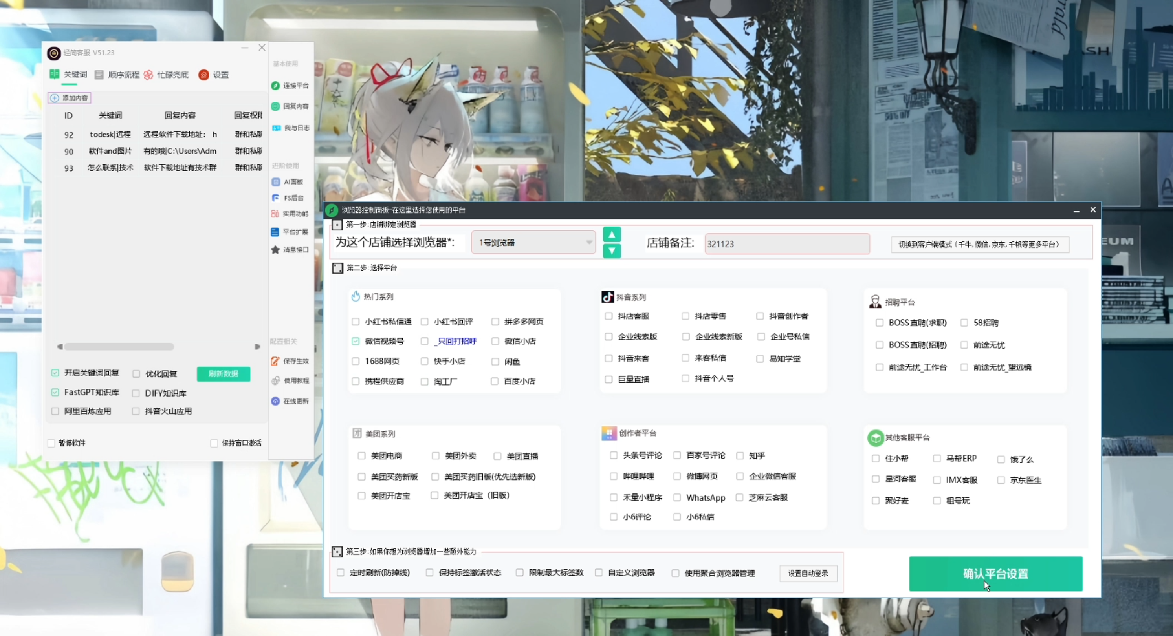Click the 店铺备注 input field

(787, 244)
